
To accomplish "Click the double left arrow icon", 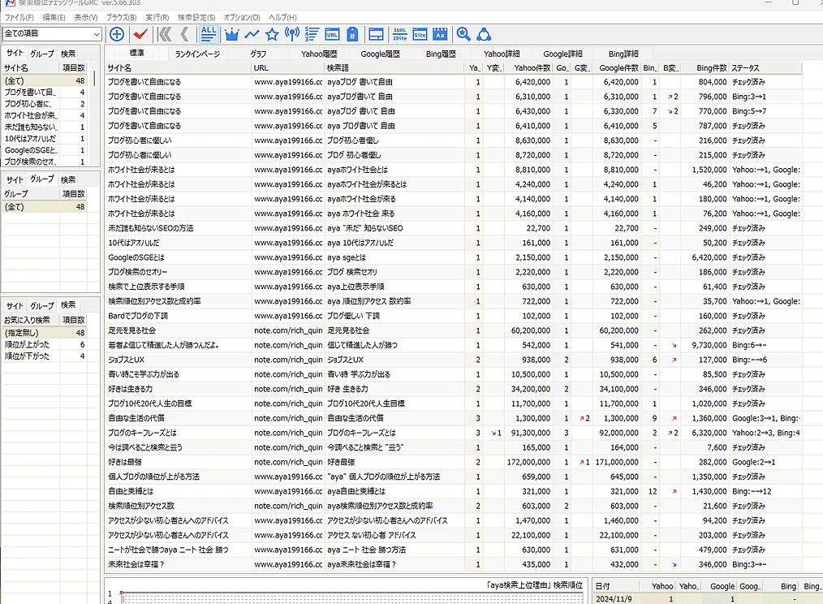I will [x=165, y=34].
